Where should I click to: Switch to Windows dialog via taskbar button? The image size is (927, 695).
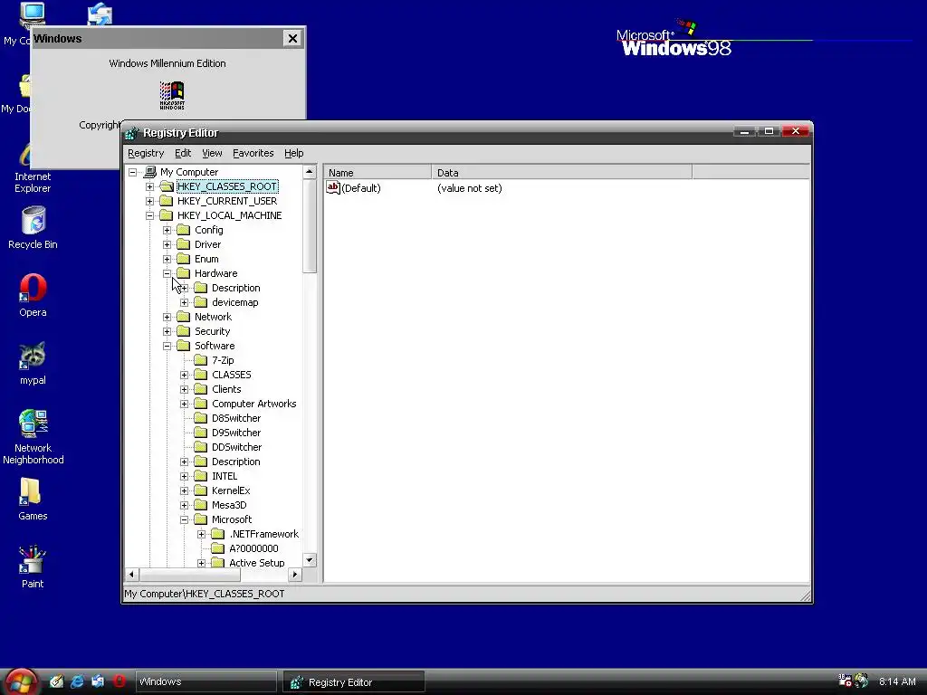tap(206, 681)
